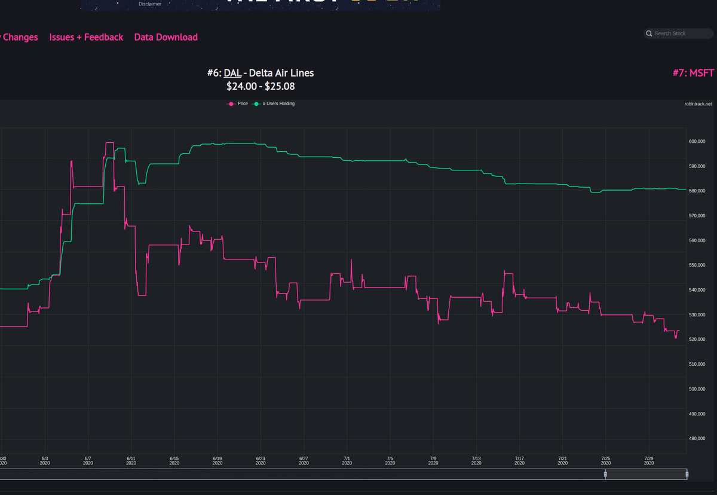Click the 6/23 2020 date axis label
The image size is (717, 495).
point(261,460)
